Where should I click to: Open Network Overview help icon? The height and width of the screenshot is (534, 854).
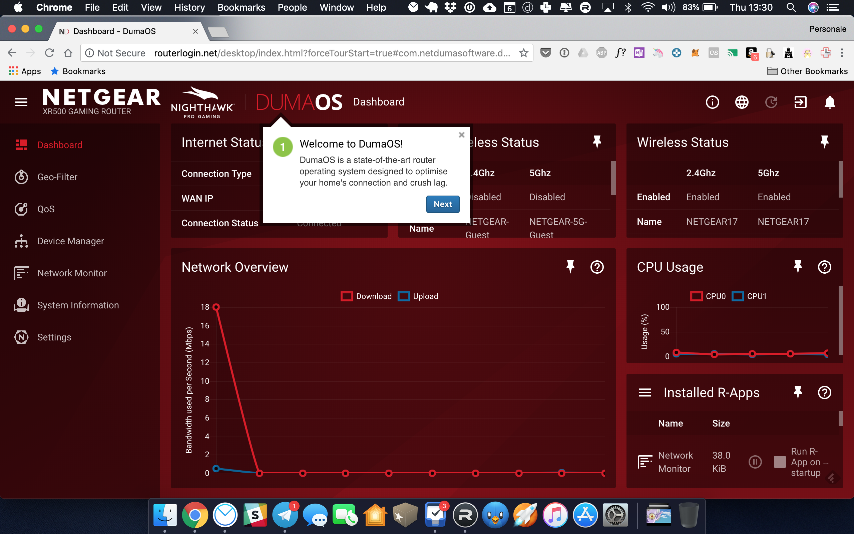click(x=597, y=267)
